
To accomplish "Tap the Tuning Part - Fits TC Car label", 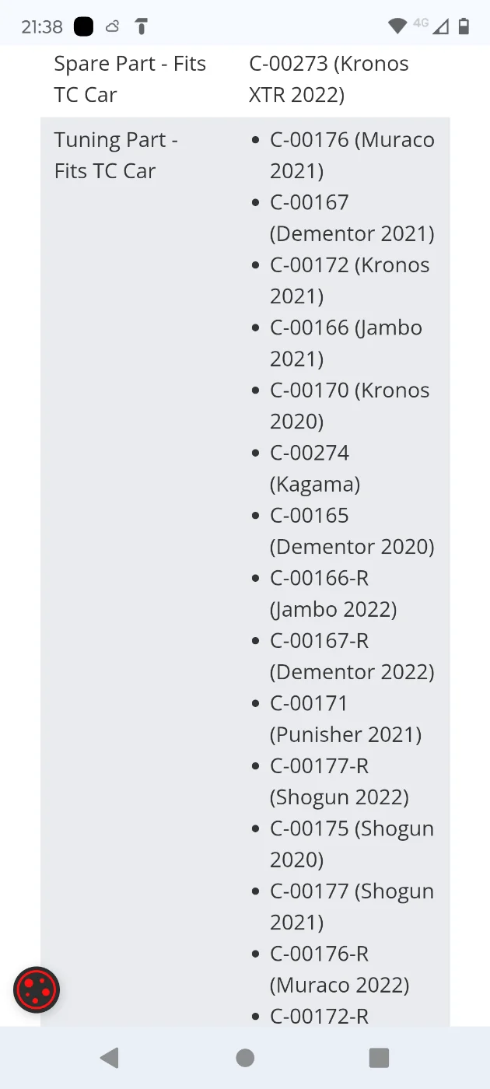I will click(x=117, y=156).
